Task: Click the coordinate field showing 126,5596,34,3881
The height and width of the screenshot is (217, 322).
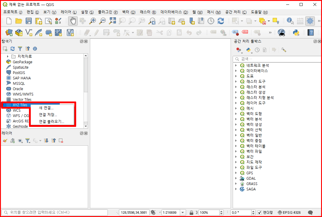Action: pos(134,213)
